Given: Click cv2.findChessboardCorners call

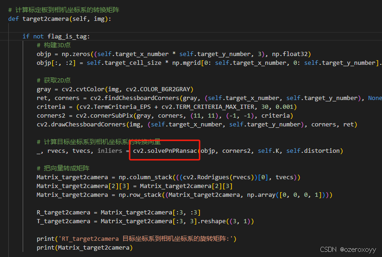Looking at the screenshot, I should click(x=135, y=98).
